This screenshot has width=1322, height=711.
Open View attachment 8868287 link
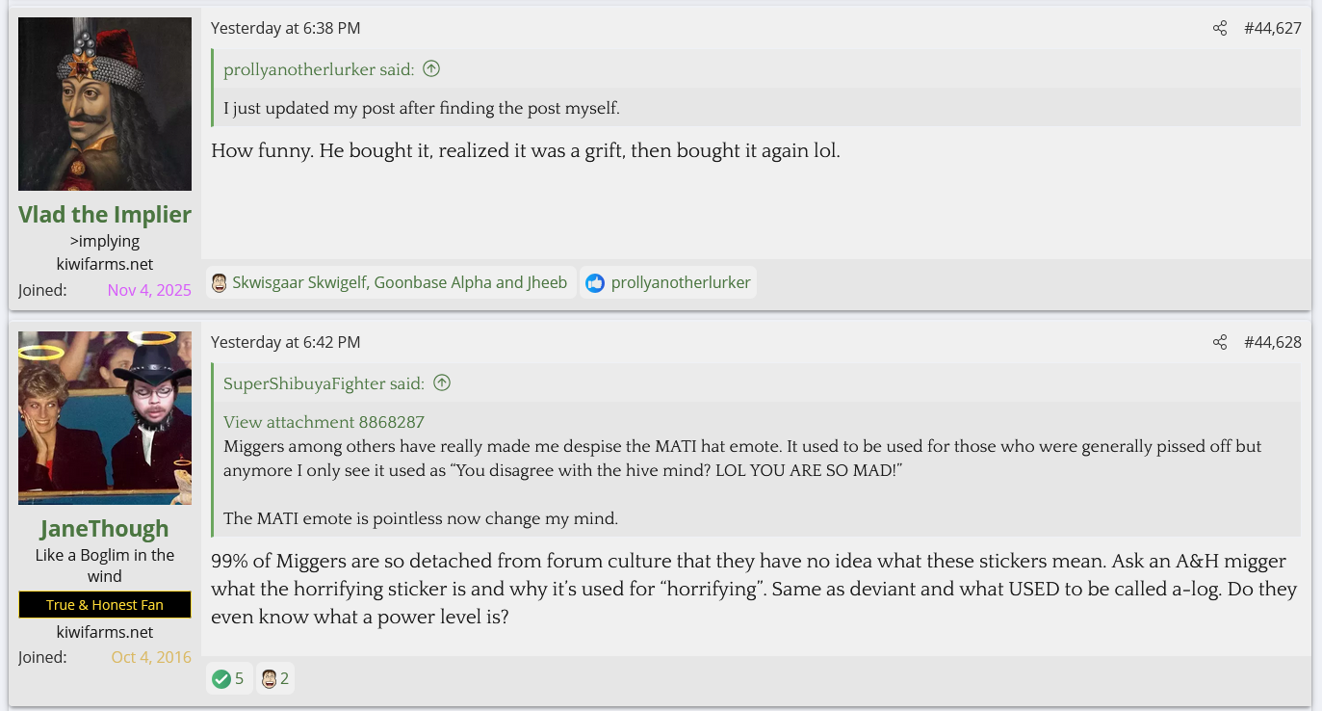click(x=324, y=422)
